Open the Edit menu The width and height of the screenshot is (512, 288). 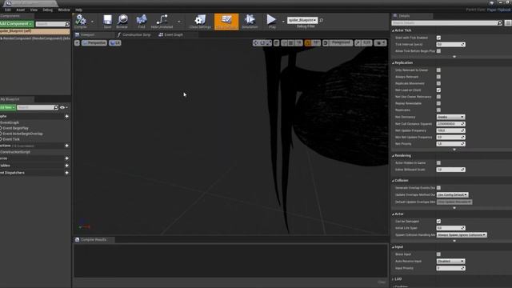[7, 10]
